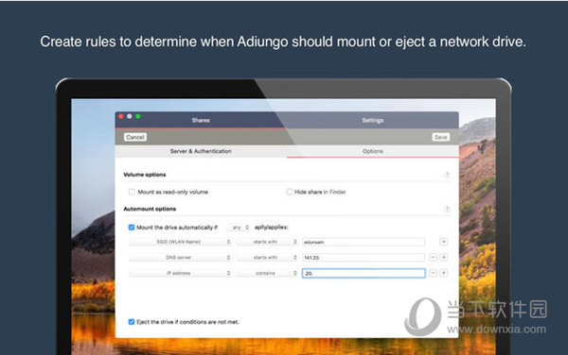The image size is (568, 355).
Task: Click the Save button
Action: tap(441, 137)
